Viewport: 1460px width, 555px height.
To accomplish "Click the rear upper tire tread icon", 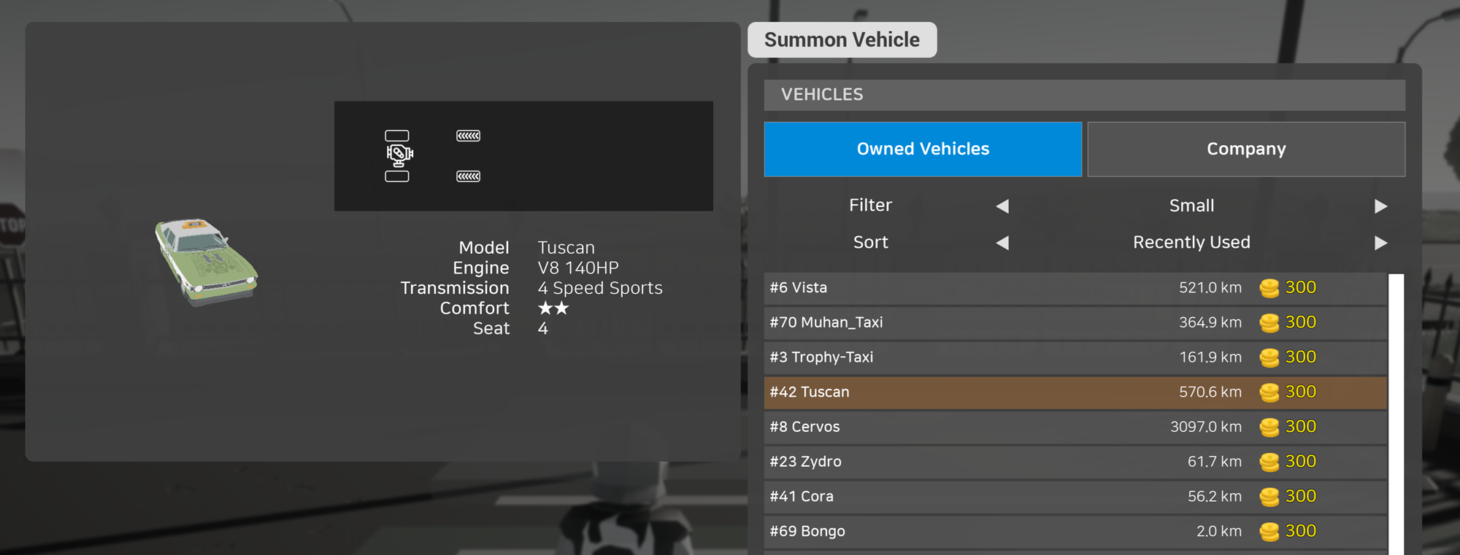I will pos(469,136).
